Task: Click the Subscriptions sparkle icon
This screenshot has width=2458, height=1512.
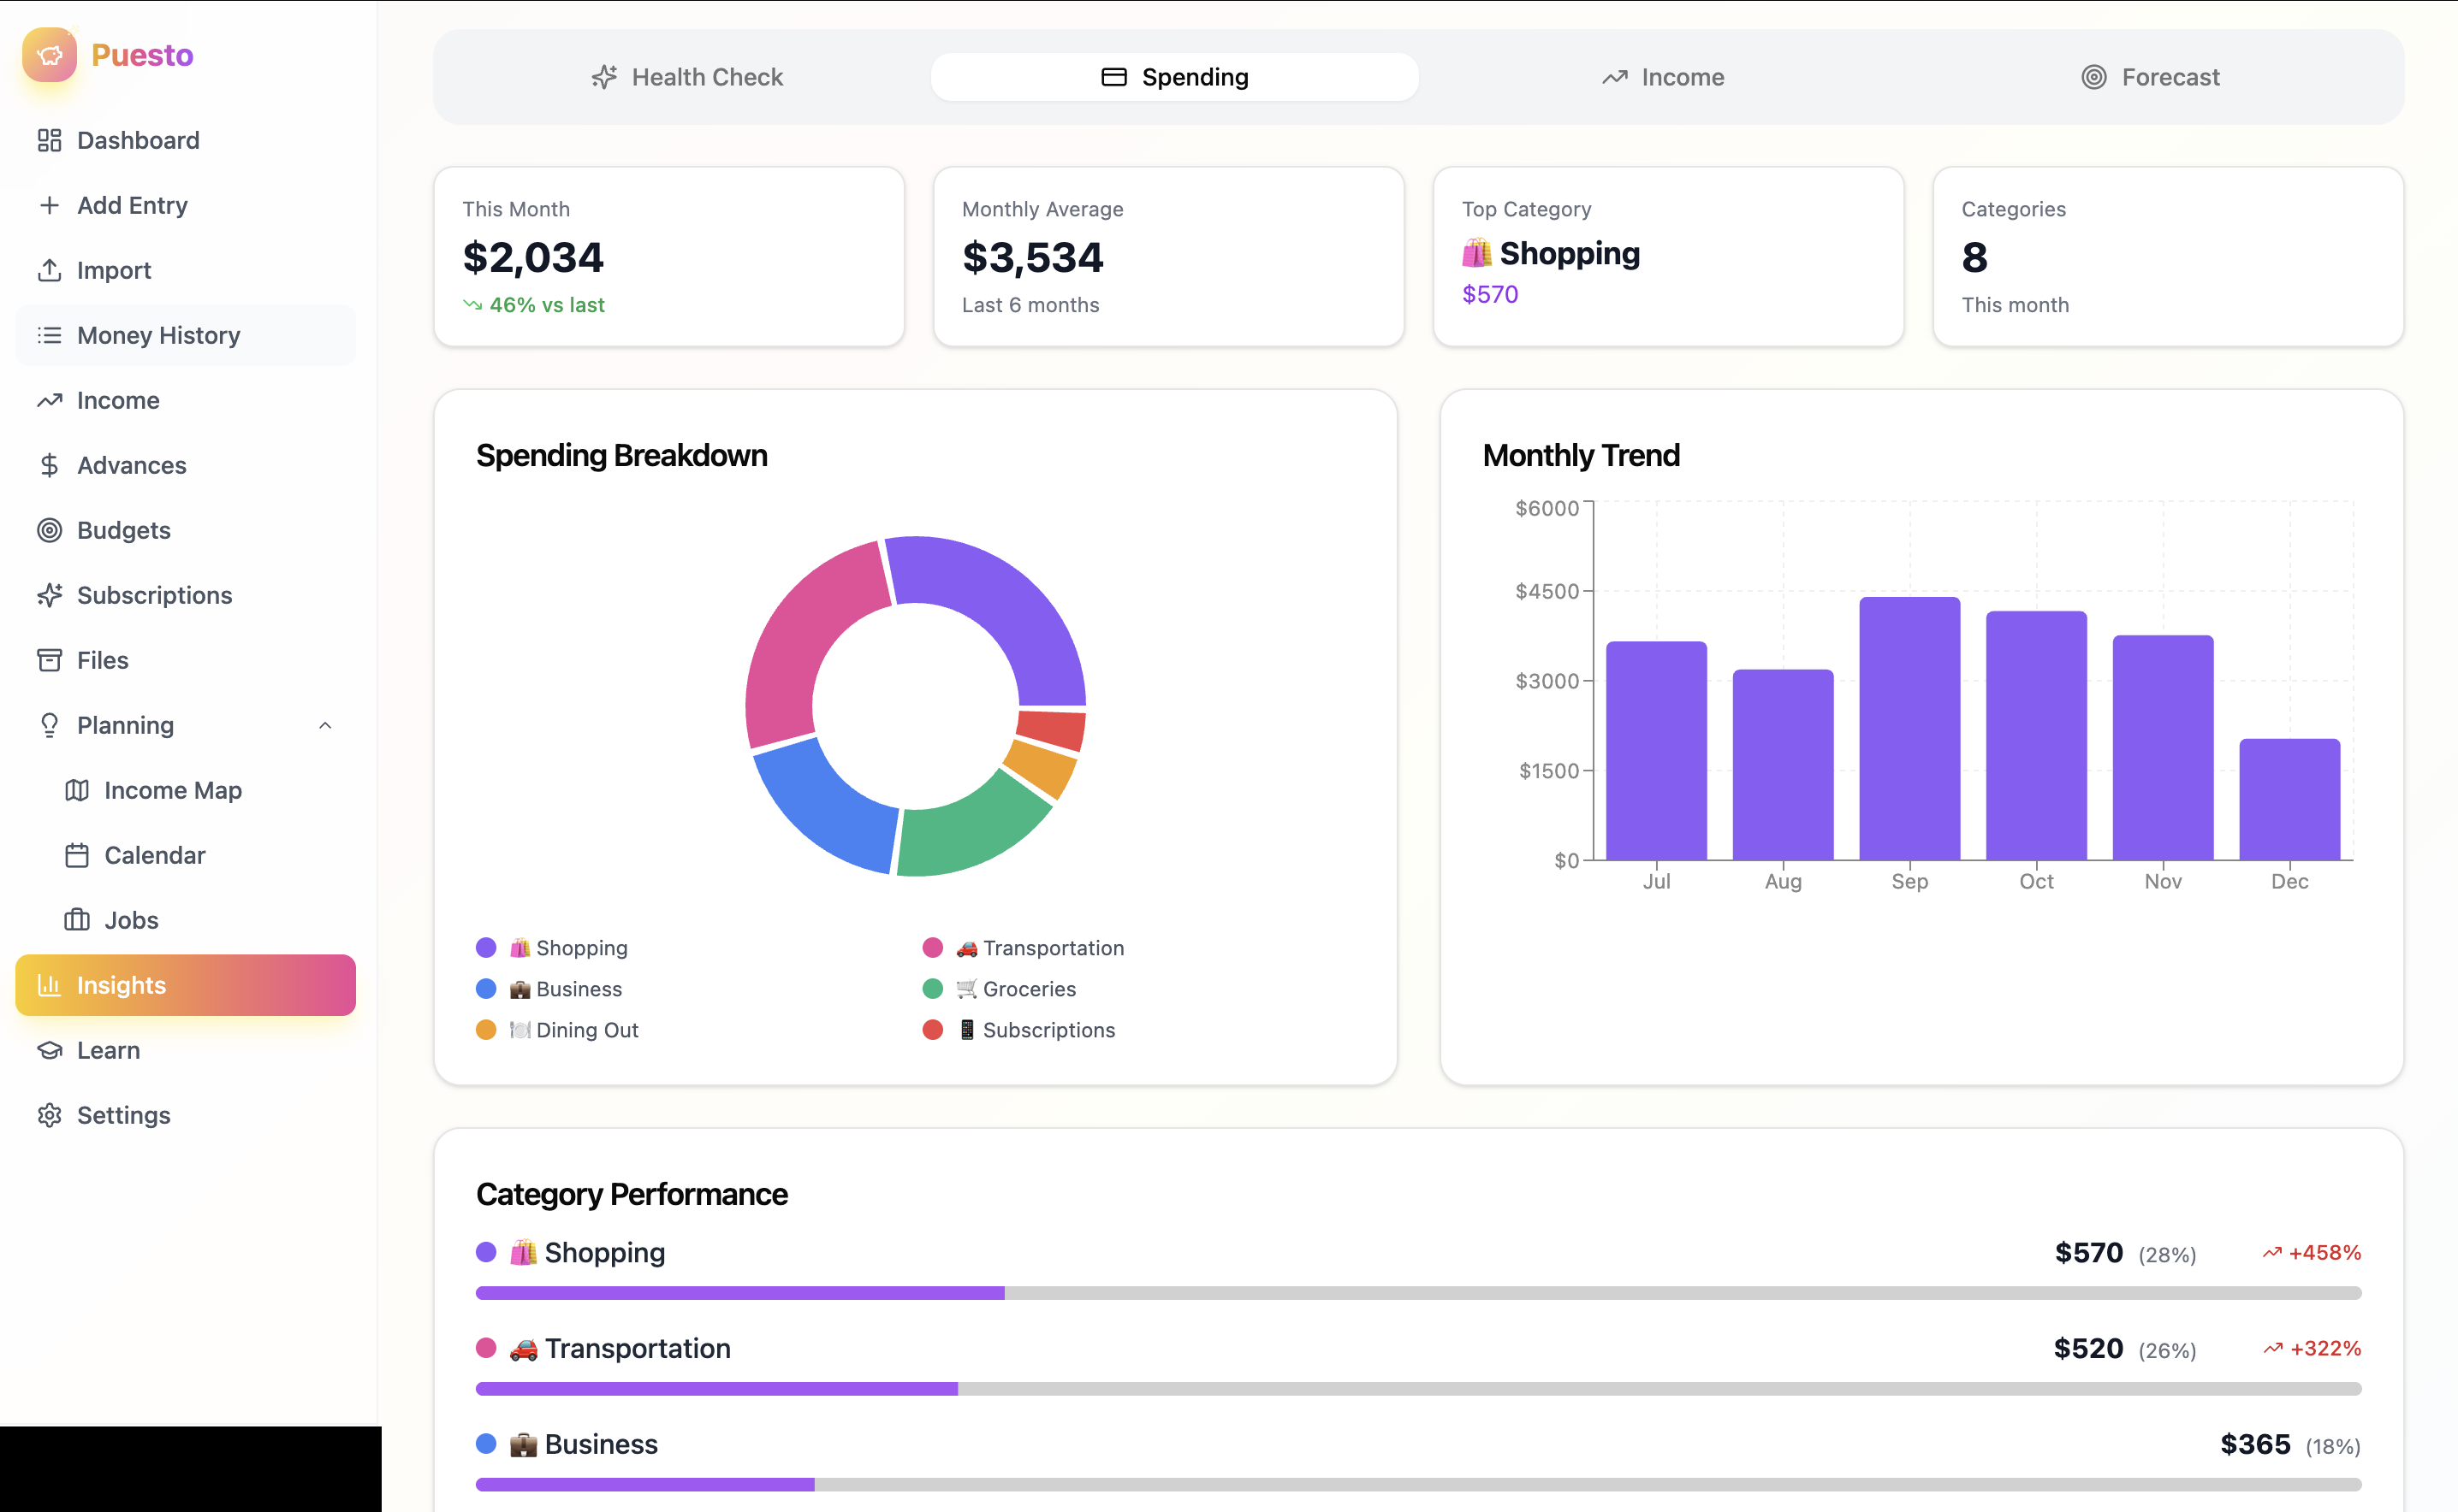Action: (49, 595)
